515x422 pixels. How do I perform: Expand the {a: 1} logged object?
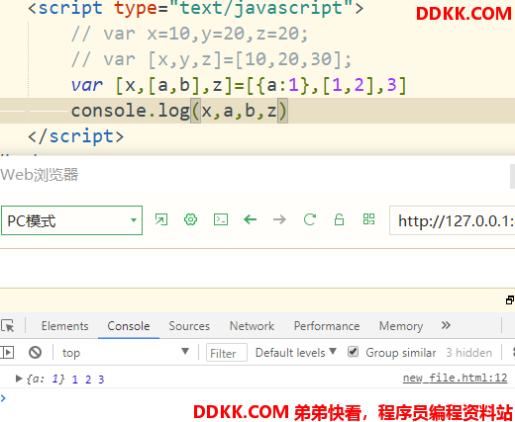[x=19, y=379]
